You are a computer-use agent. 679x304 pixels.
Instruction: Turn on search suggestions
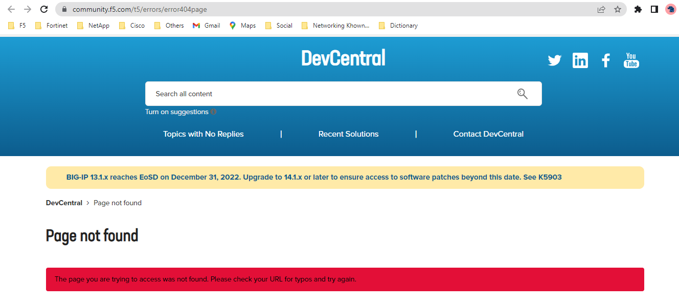click(177, 112)
